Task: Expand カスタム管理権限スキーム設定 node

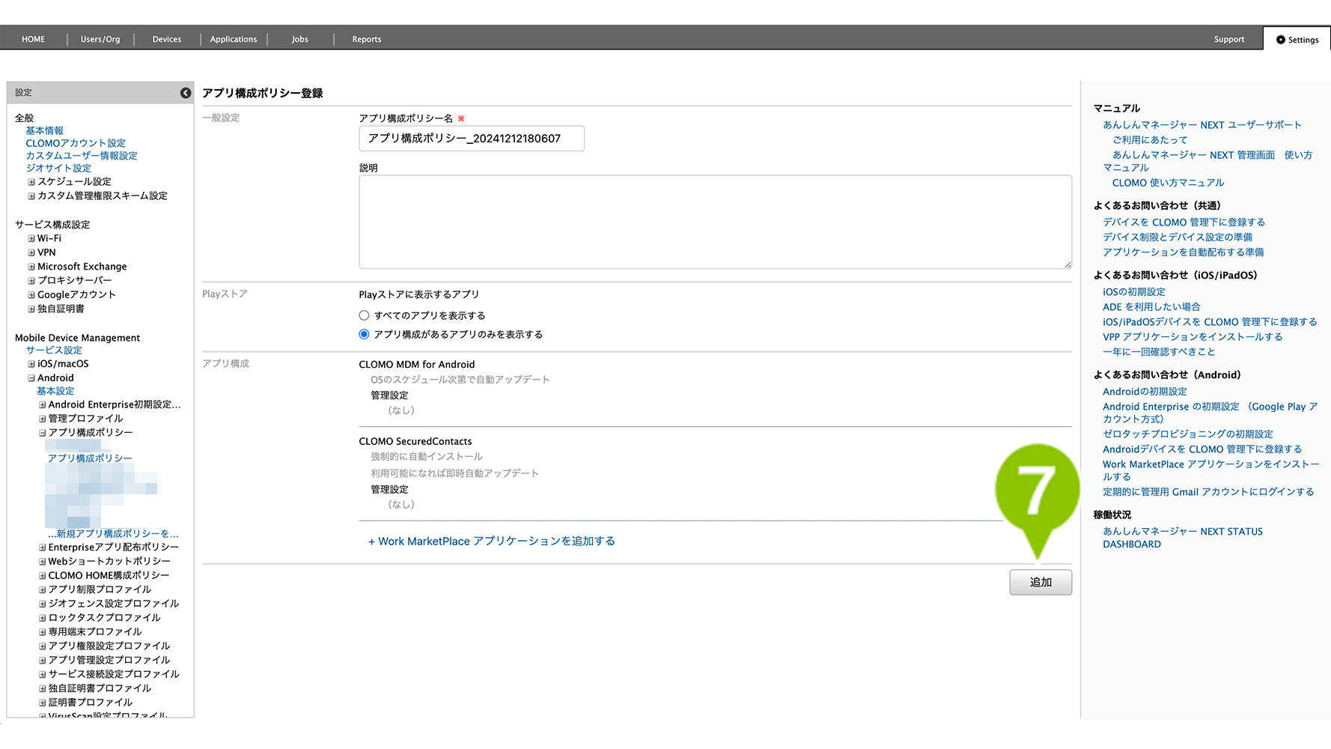Action: [31, 196]
